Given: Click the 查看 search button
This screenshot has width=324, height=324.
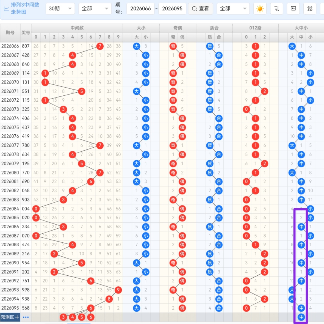Looking at the screenshot, I should (x=200, y=9).
